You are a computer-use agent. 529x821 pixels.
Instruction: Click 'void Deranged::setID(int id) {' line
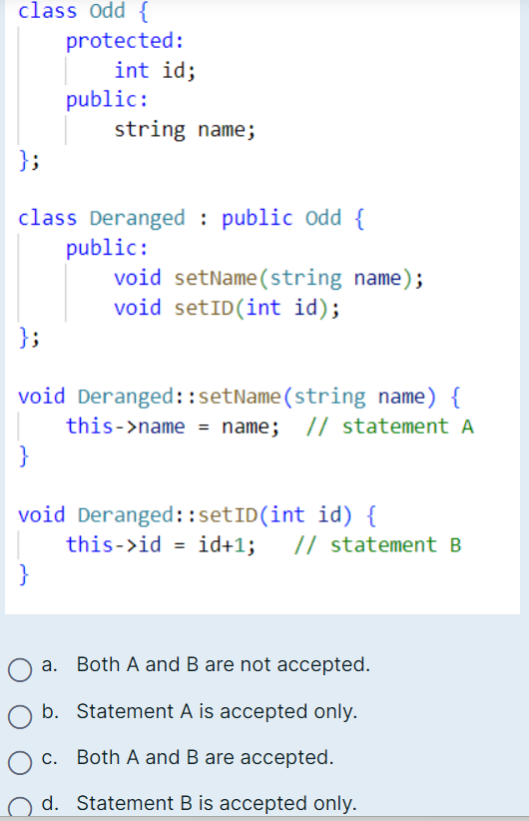(x=198, y=515)
